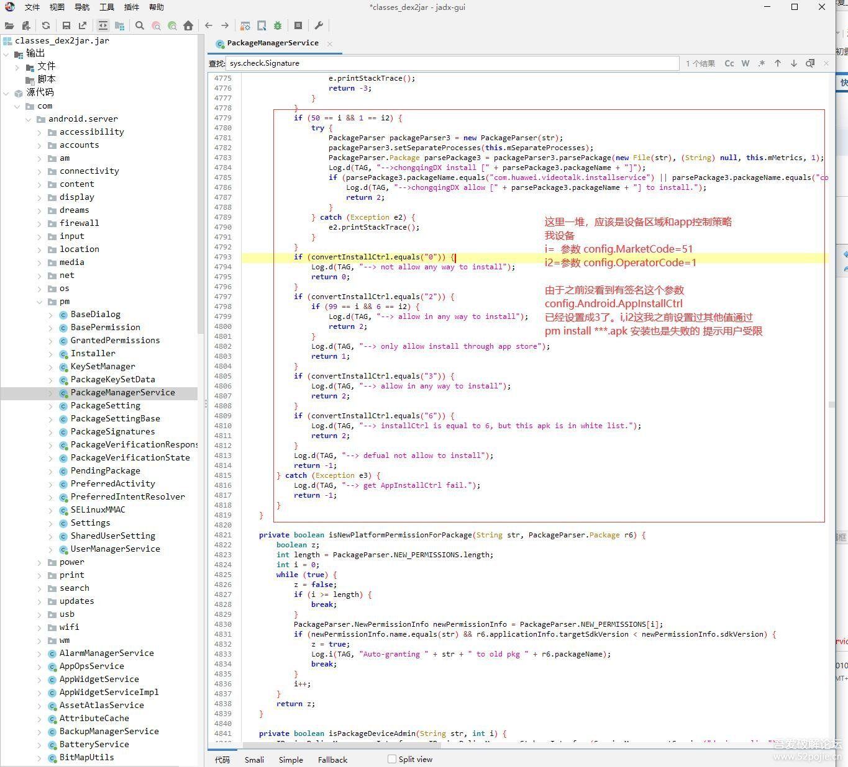The image size is (848, 767).
Task: Go to main activity home icon
Action: (188, 25)
